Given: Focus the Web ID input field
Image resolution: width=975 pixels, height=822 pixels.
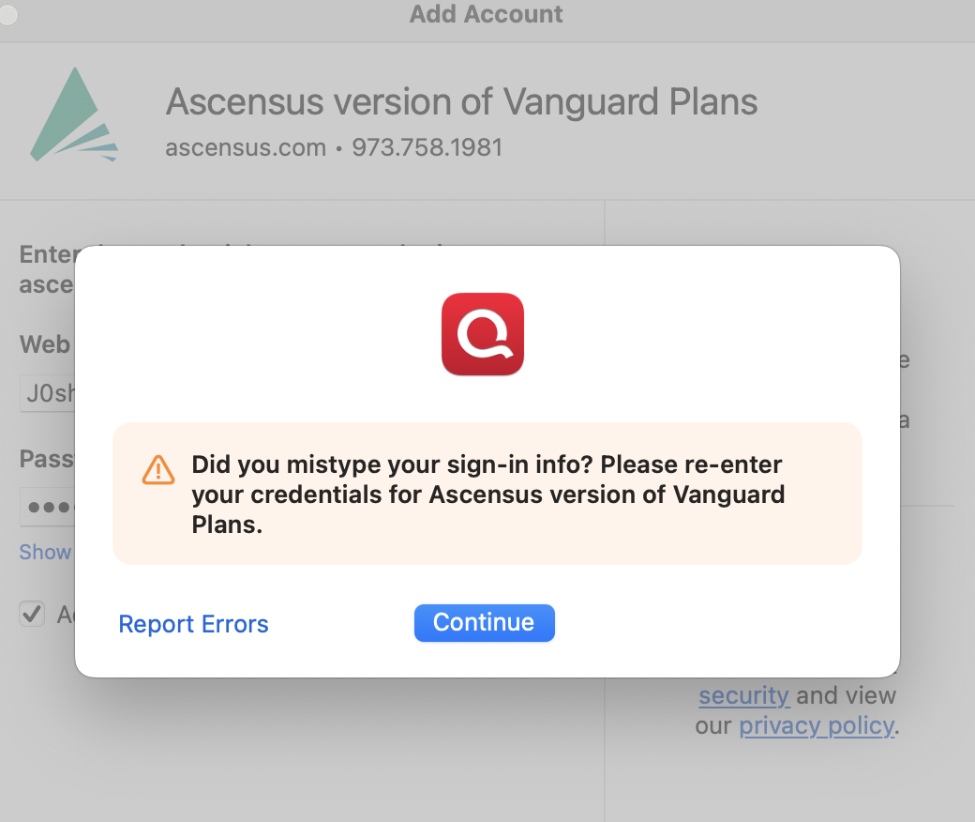Looking at the screenshot, I should pyautogui.click(x=49, y=393).
